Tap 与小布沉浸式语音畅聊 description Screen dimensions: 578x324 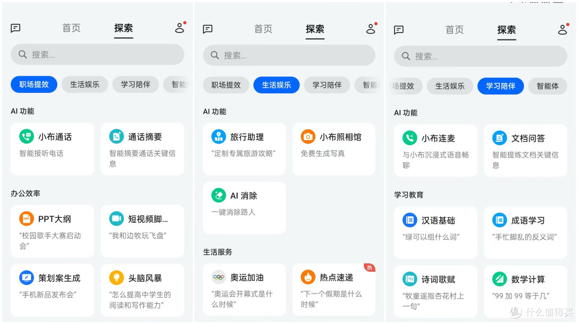[x=436, y=160]
